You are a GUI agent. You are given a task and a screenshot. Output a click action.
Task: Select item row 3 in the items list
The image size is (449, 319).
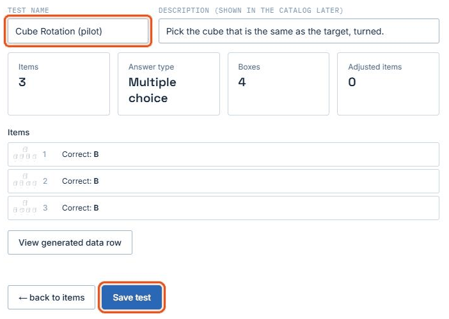pyautogui.click(x=223, y=208)
